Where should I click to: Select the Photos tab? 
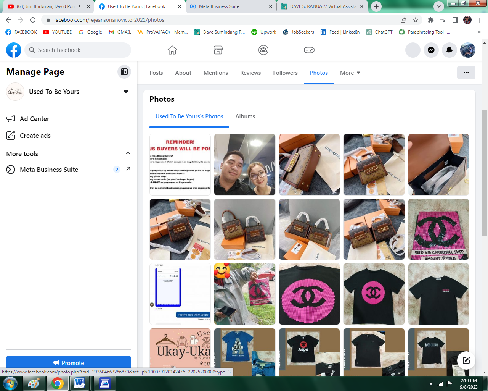tap(319, 73)
